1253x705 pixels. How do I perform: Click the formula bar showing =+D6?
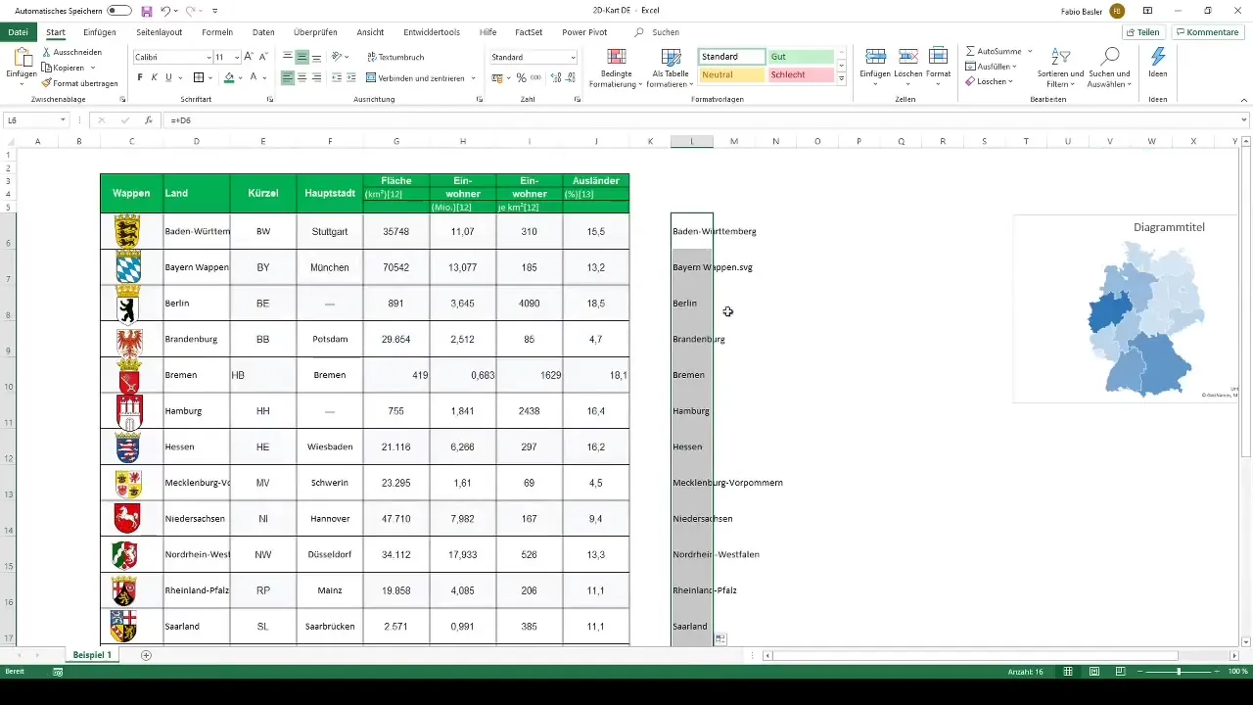pyautogui.click(x=705, y=119)
